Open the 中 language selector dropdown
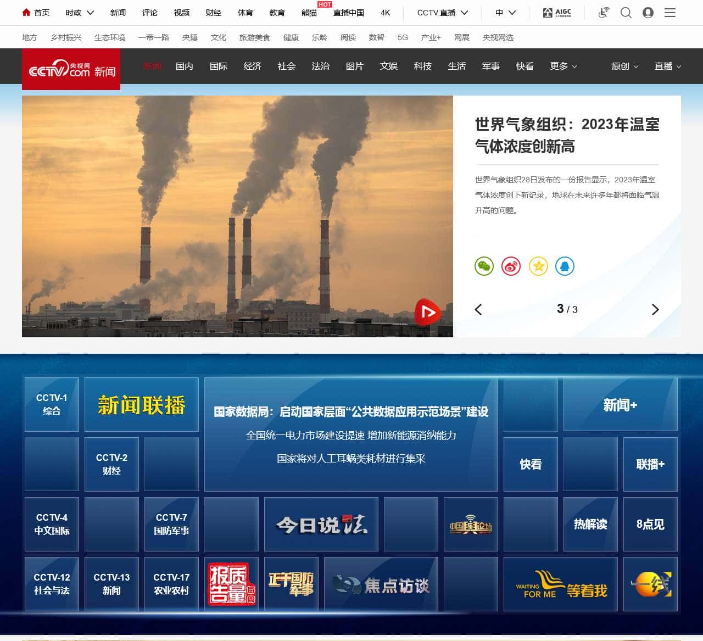This screenshot has width=703, height=641. pos(505,13)
